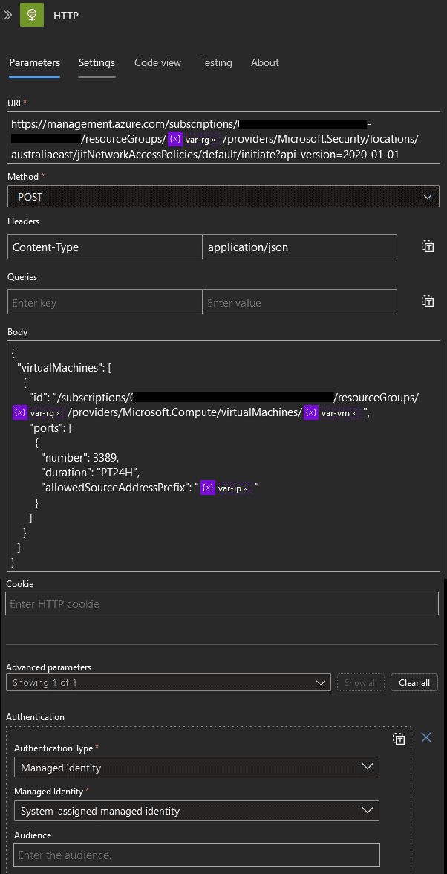Go to the Testing tab
This screenshot has width=447, height=874.
(x=216, y=62)
